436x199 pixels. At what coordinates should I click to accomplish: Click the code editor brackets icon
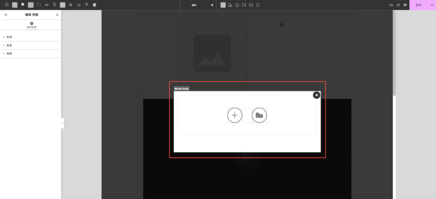tap(46, 5)
